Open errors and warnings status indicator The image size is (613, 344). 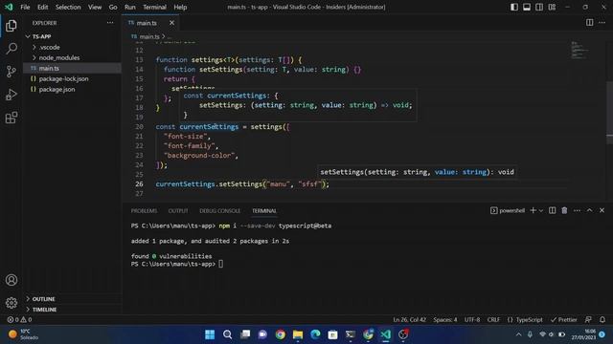click(x=19, y=319)
